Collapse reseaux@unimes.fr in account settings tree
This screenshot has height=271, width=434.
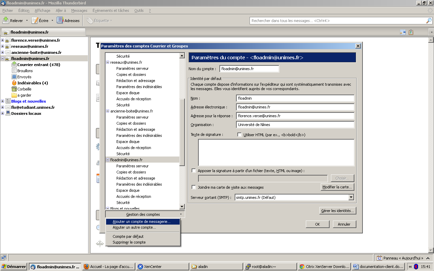tap(108, 62)
